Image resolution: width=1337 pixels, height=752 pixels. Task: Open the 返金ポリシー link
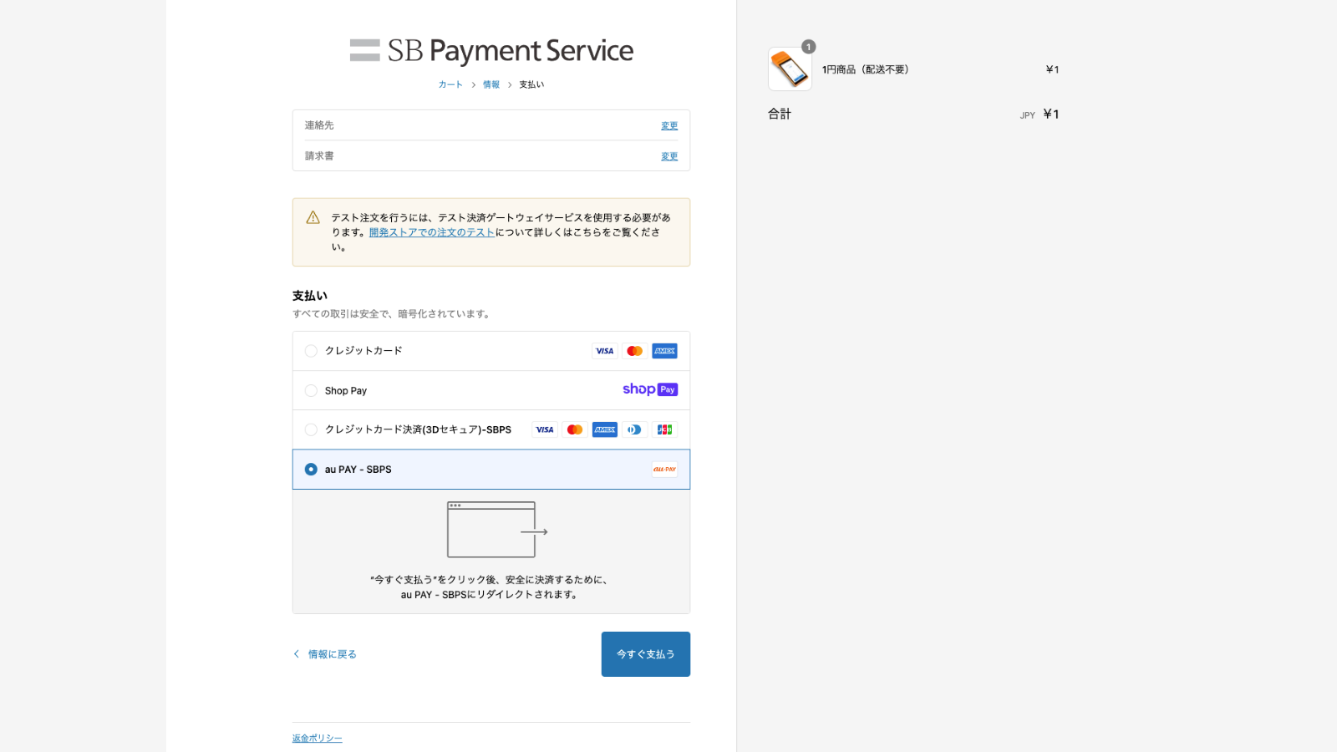click(x=318, y=739)
